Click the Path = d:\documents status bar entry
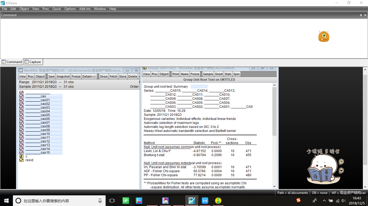This screenshot has width=368, height=206. 293,193
